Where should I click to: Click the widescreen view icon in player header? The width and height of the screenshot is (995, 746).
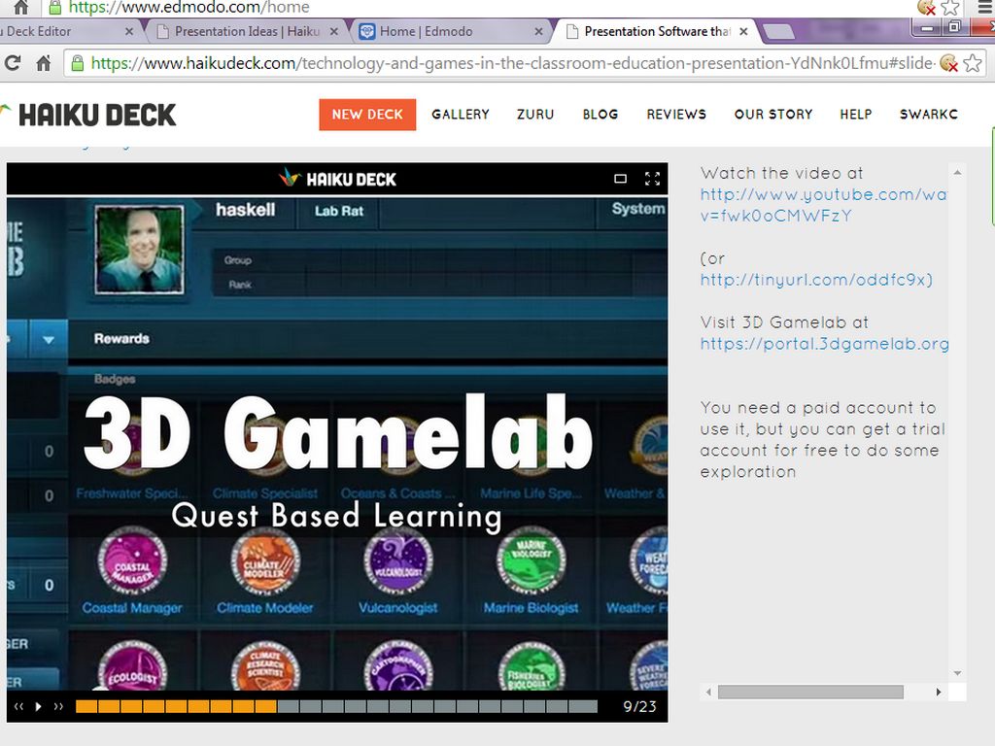[621, 179]
